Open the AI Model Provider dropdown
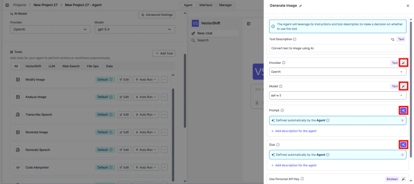The width and height of the screenshot is (414, 184). [x=50, y=29]
